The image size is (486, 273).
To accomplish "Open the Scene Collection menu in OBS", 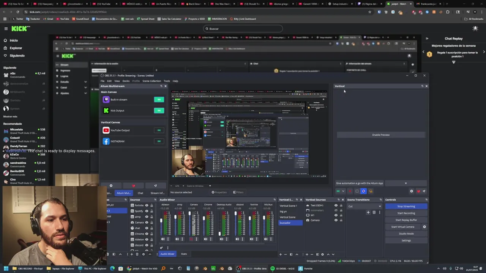I will click(x=151, y=81).
